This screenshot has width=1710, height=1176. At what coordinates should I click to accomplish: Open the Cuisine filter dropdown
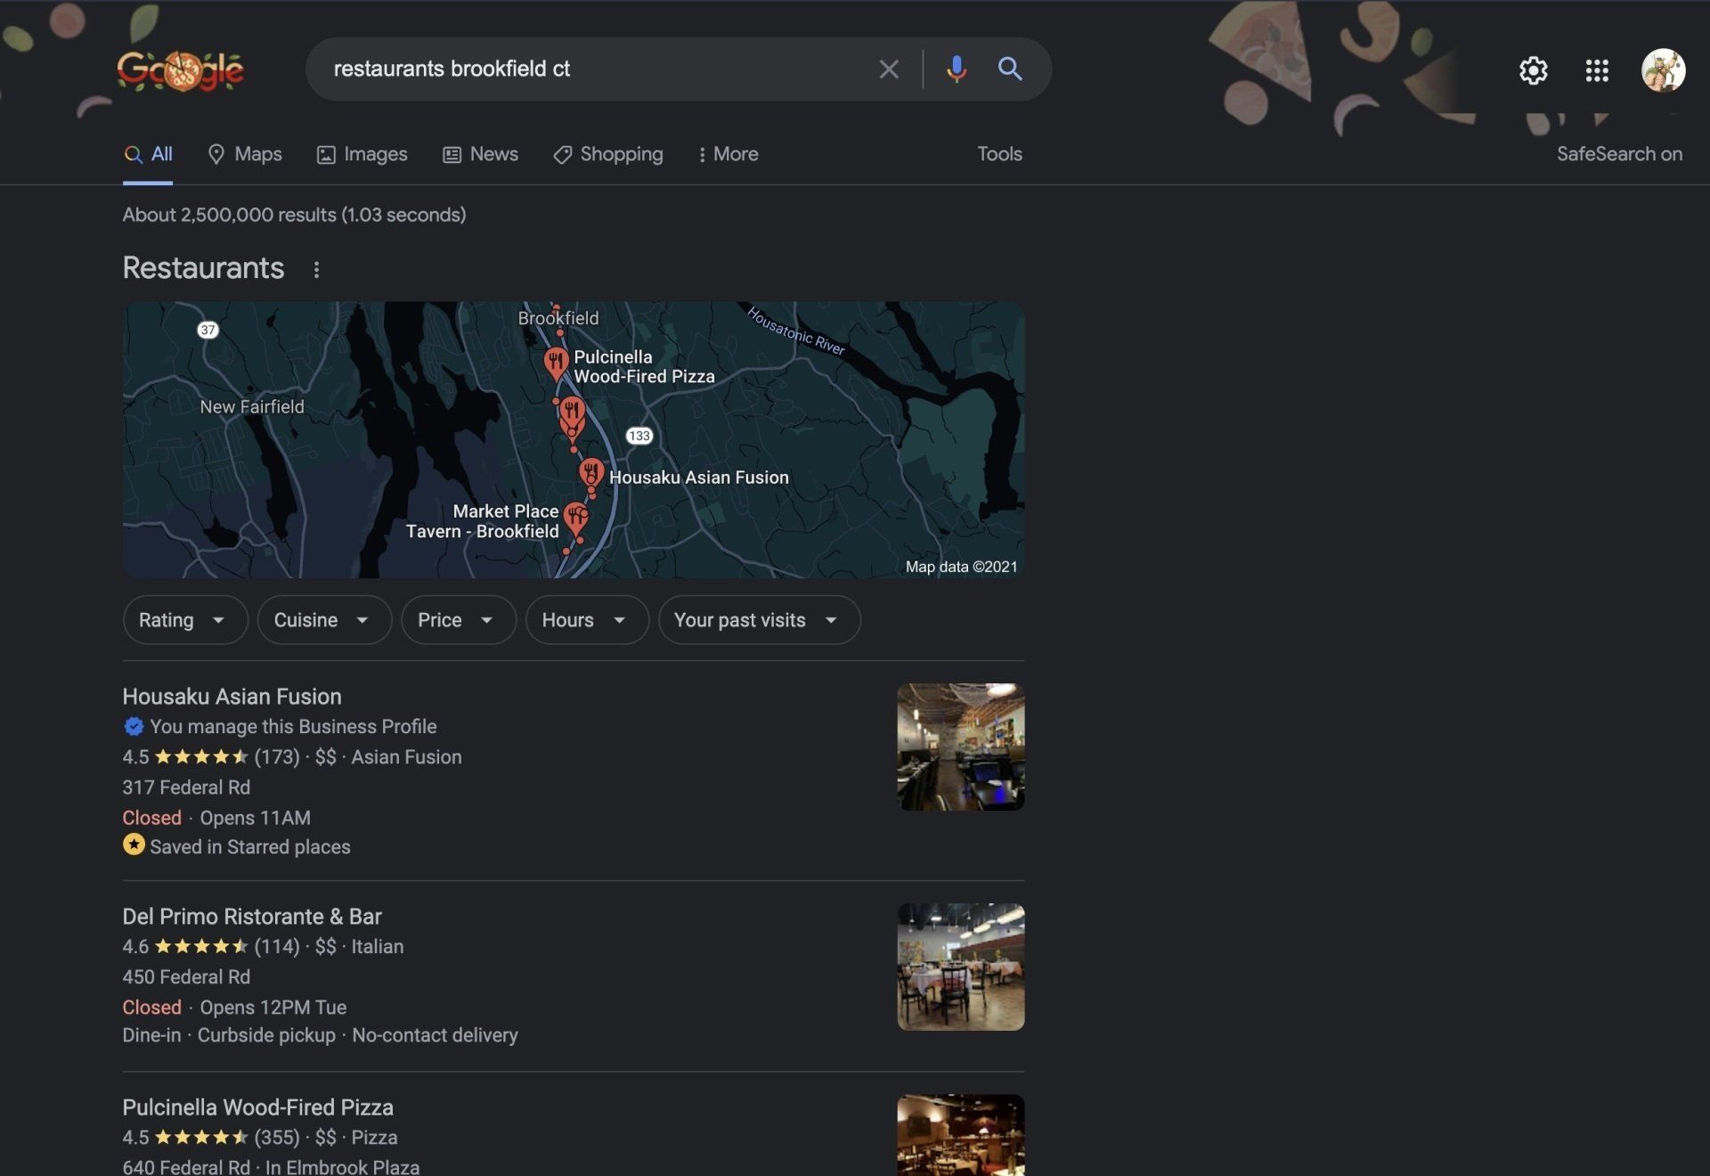[323, 620]
